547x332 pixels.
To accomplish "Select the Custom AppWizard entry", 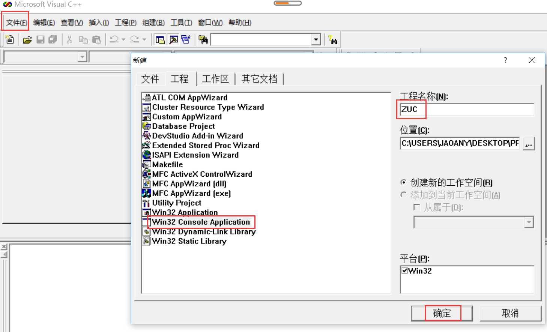I will tap(182, 117).
